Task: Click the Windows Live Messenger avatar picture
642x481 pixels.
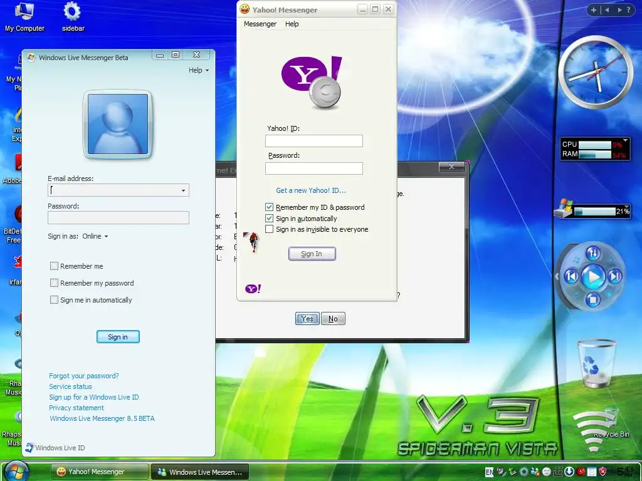Action: [x=118, y=124]
